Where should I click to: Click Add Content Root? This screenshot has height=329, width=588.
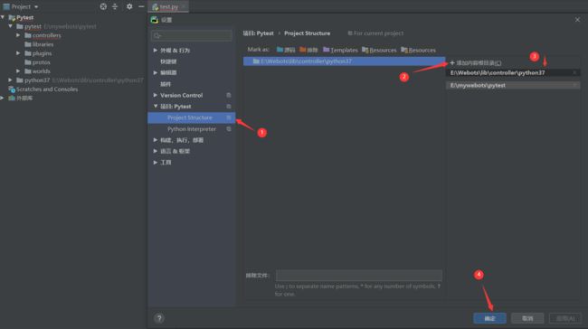tap(476, 63)
